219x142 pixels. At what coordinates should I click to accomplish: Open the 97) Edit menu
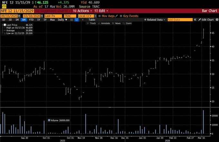point(101,11)
